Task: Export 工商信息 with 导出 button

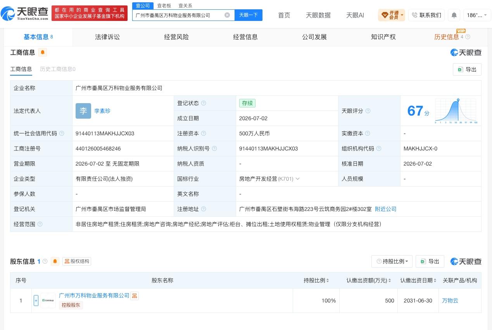Action: tap(467, 69)
